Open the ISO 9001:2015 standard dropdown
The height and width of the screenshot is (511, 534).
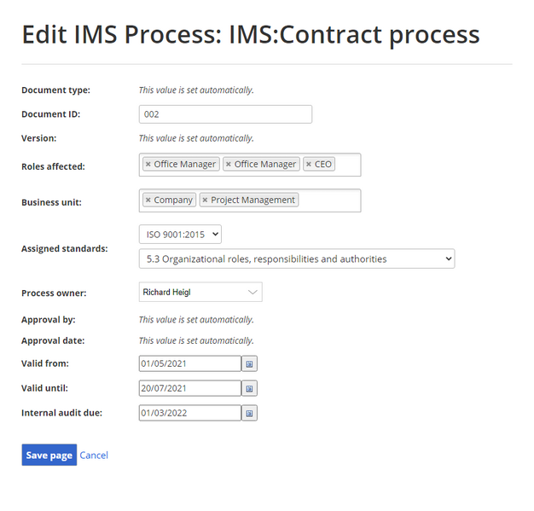tap(180, 235)
